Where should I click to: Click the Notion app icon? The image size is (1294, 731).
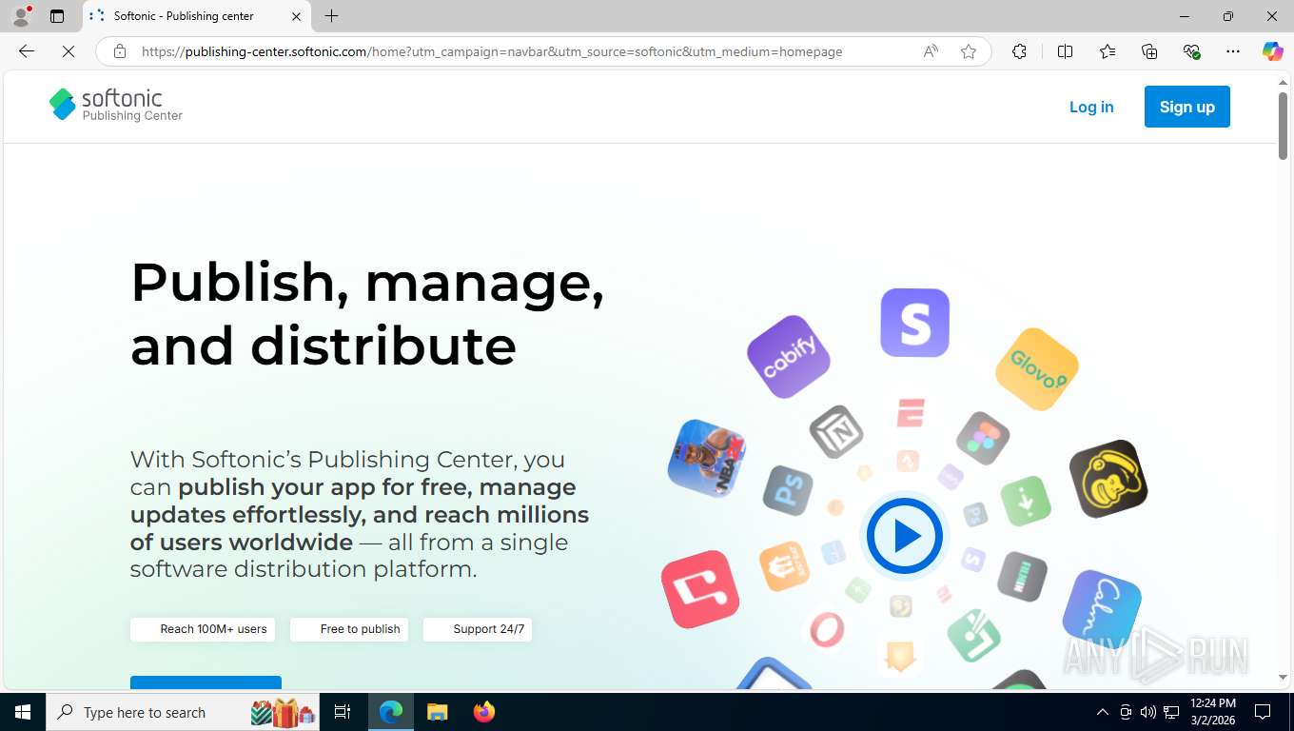pos(836,432)
